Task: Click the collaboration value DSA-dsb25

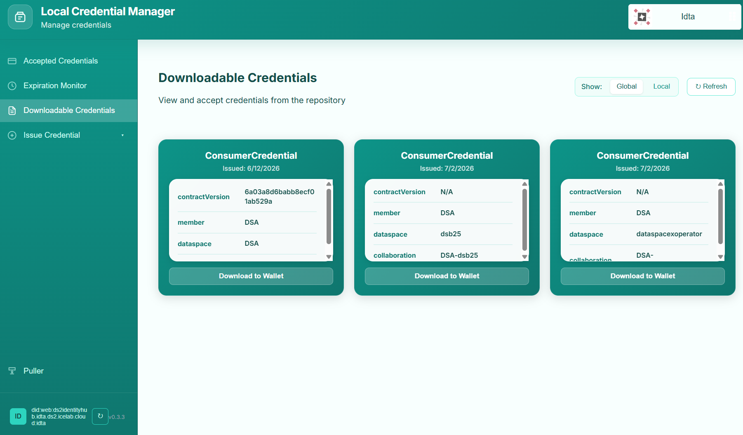Action: click(459, 255)
